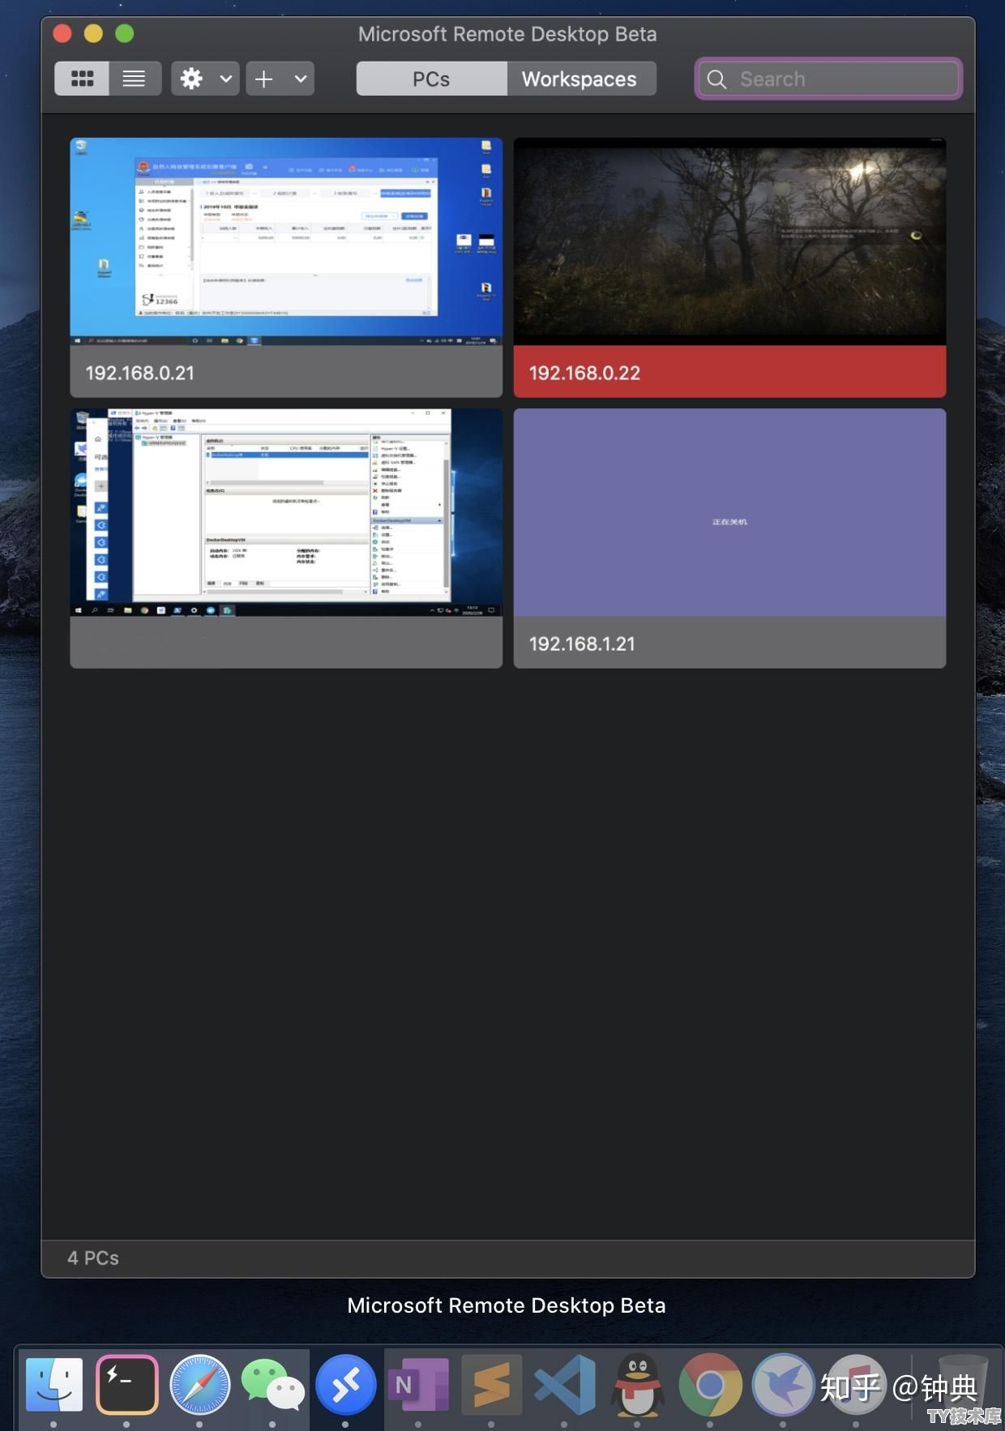The height and width of the screenshot is (1431, 1005).
Task: Focus the Search field
Action: pyautogui.click(x=828, y=79)
